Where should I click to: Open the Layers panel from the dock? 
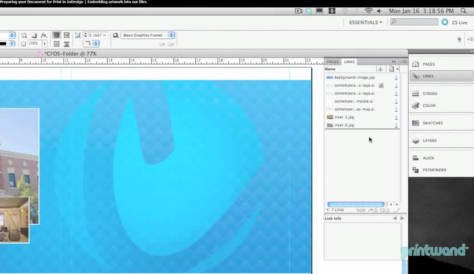[441, 140]
